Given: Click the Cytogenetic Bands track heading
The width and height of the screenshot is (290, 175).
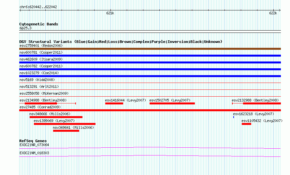Looking at the screenshot, I should click(x=39, y=24).
